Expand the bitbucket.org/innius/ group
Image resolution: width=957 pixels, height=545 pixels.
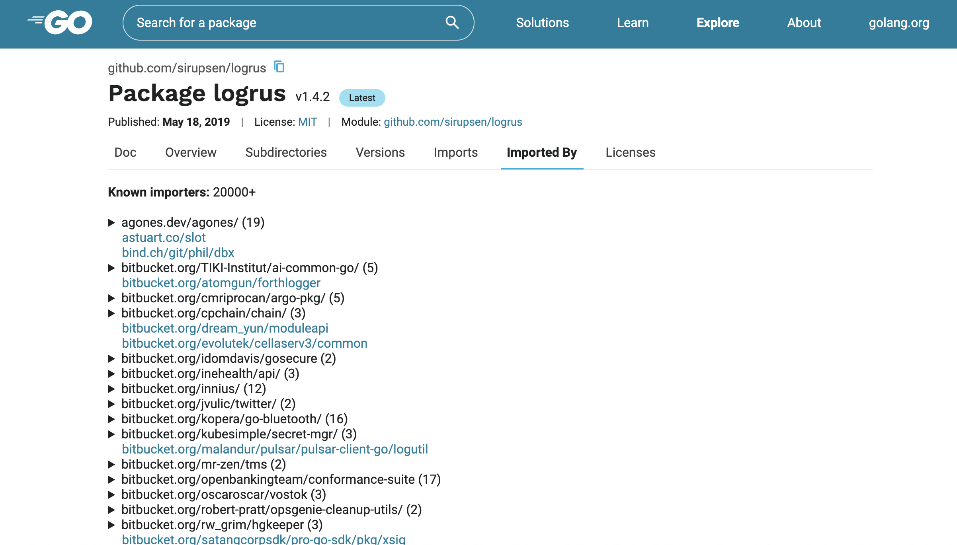[x=111, y=389]
